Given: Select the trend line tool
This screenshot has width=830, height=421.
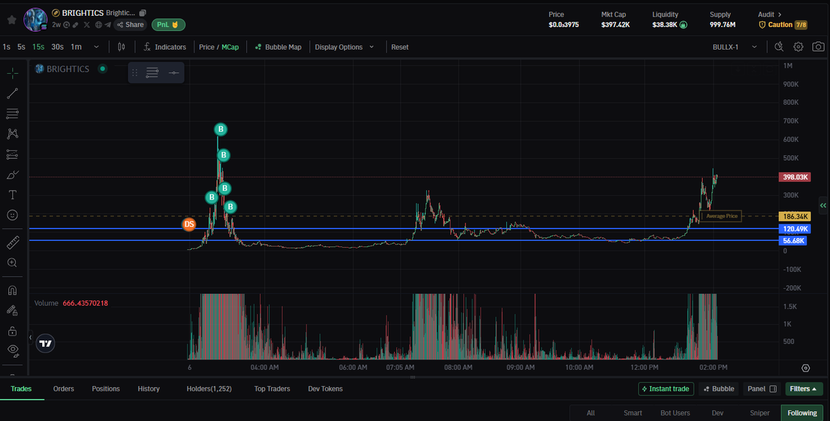Looking at the screenshot, I should pos(12,93).
